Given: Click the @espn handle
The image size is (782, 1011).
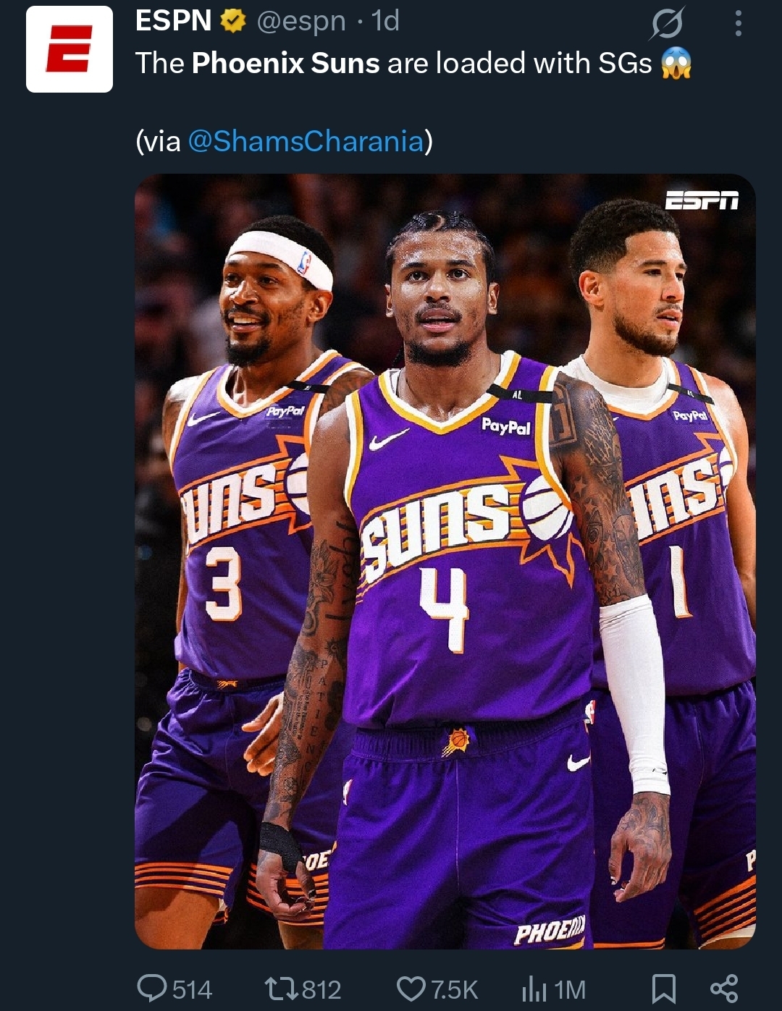Looking at the screenshot, I should pyautogui.click(x=301, y=22).
